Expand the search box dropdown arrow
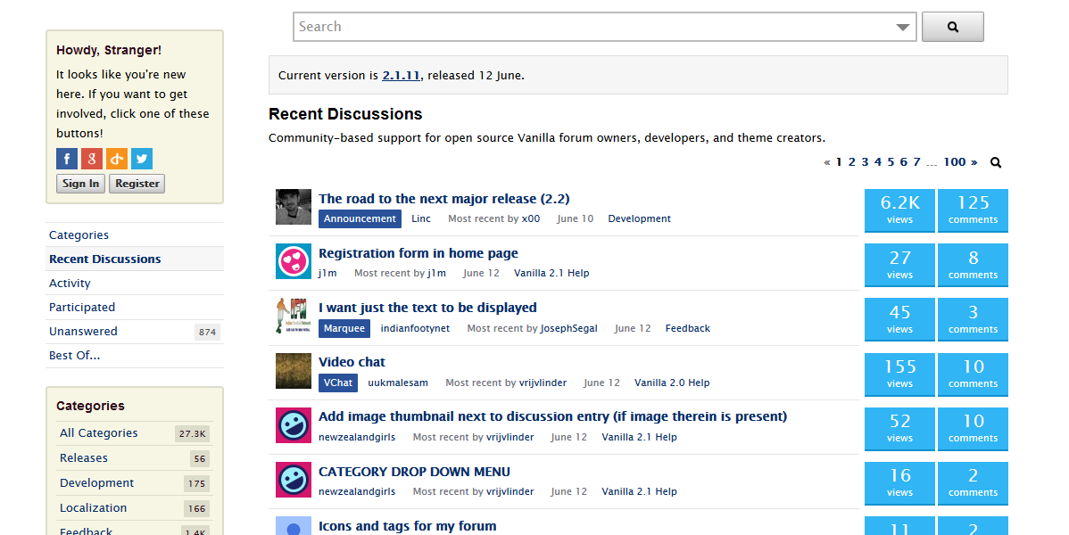 903,28
